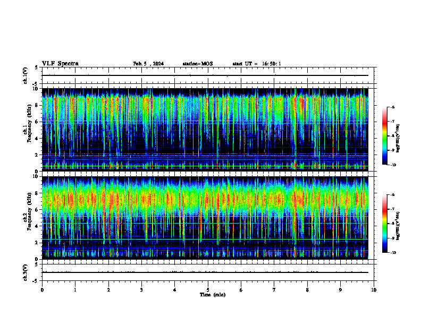The width and height of the screenshot is (421, 325).
Task: Select the "start UT = 16:50:1" text
Action: pos(257,64)
